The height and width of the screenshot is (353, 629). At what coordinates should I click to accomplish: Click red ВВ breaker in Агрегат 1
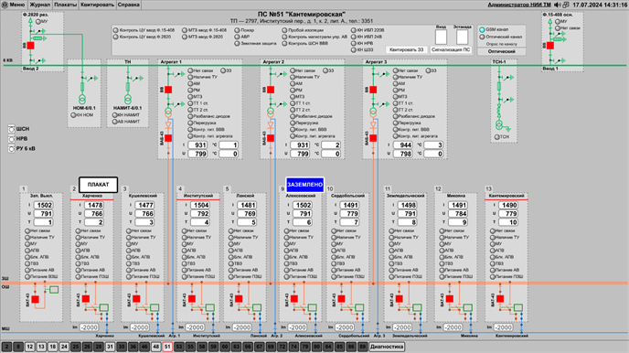click(168, 90)
